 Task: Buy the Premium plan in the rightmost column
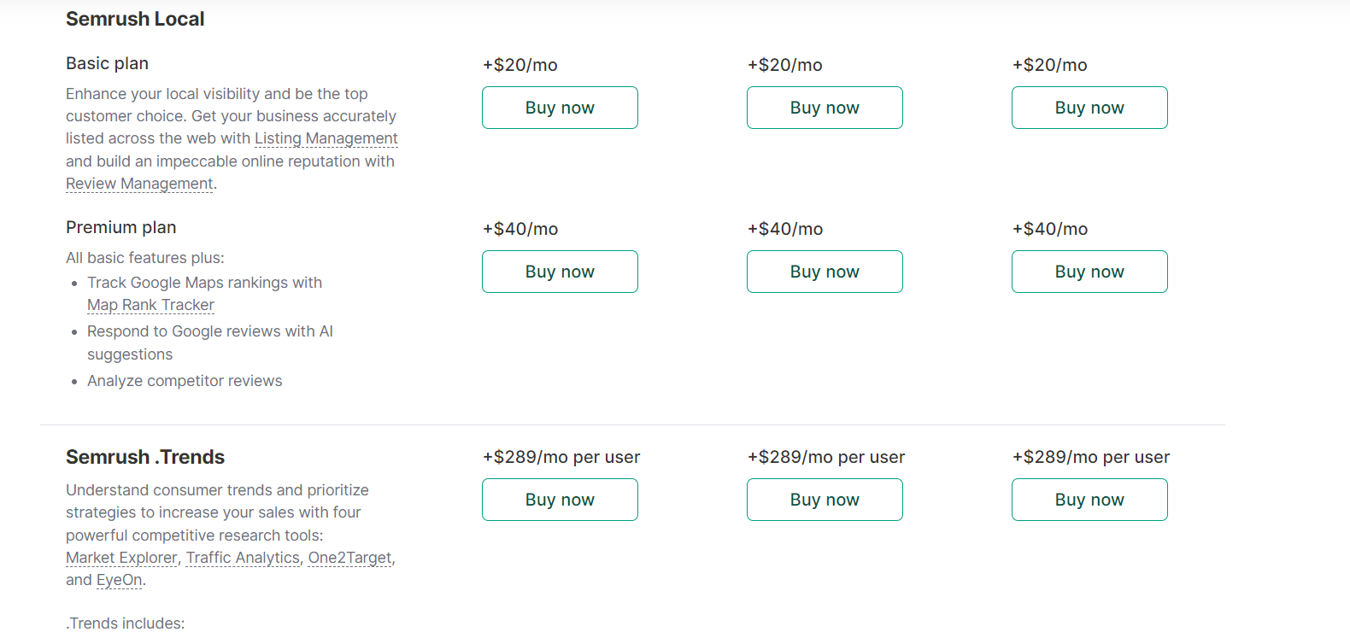(x=1089, y=272)
